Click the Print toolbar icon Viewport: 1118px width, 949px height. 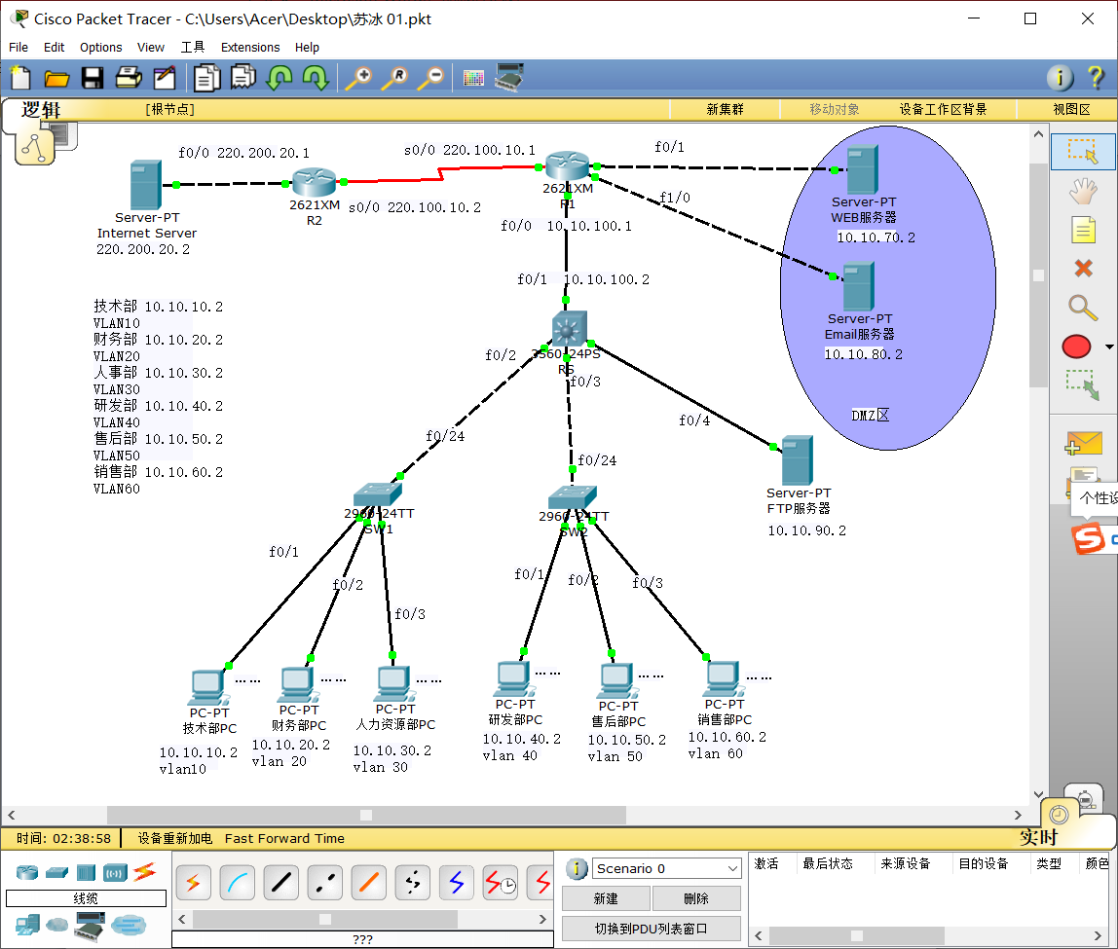130,78
